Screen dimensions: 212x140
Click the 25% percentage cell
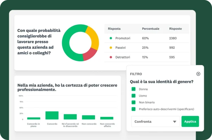(x=145, y=48)
